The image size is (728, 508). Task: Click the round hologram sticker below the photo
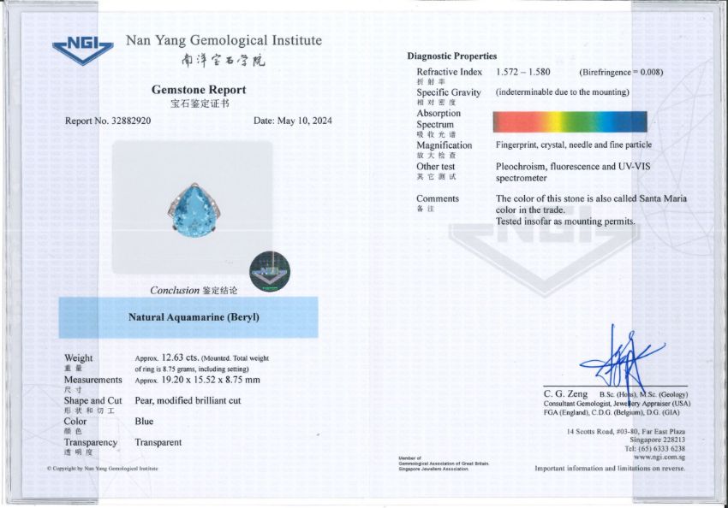[269, 272]
